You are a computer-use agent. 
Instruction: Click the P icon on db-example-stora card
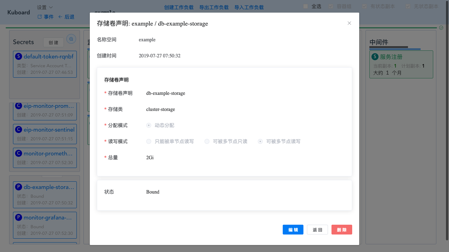click(x=18, y=187)
